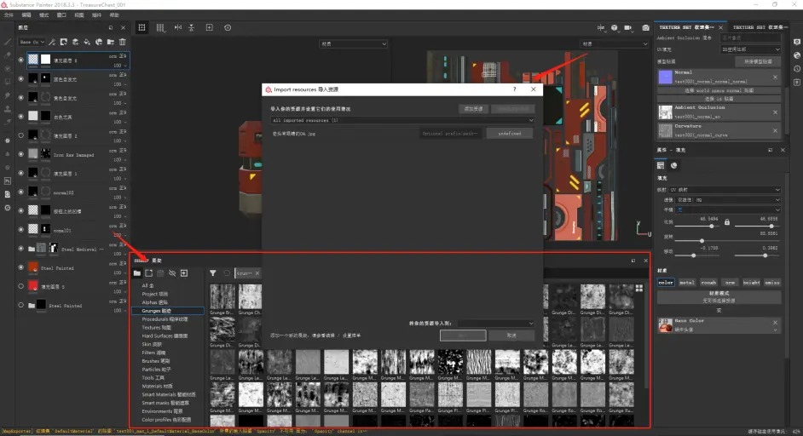
Task: Add a folder in the layer stack
Action: pos(111,42)
